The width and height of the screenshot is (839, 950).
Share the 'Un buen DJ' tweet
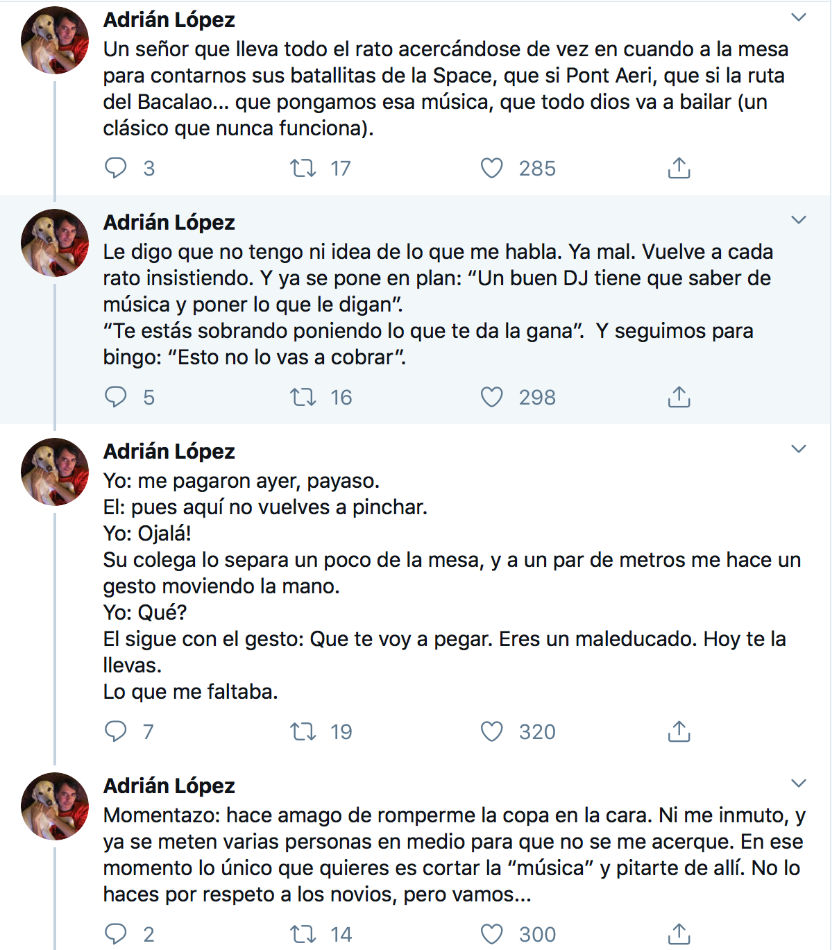click(679, 397)
